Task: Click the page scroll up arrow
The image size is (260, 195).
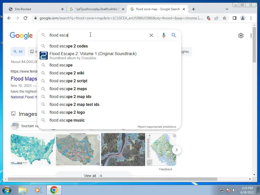Action: pyautogui.click(x=254, y=25)
